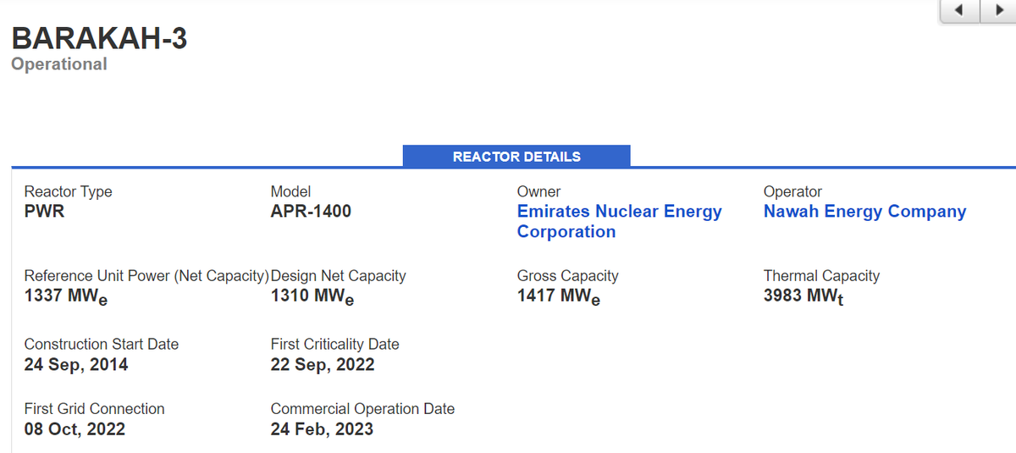Click the Reference Unit Power label
This screenshot has width=1016, height=453.
click(146, 276)
